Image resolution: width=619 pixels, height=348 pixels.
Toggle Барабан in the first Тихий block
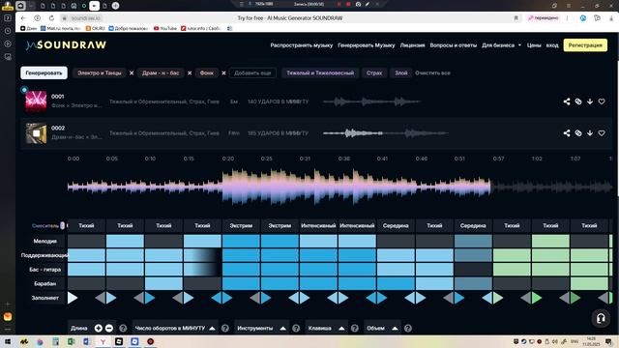(86, 283)
